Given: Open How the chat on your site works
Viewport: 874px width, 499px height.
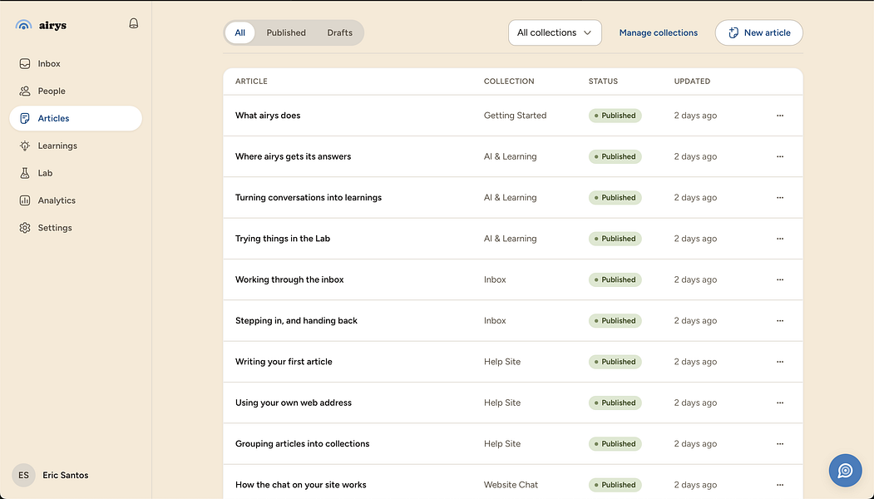Looking at the screenshot, I should pos(300,485).
